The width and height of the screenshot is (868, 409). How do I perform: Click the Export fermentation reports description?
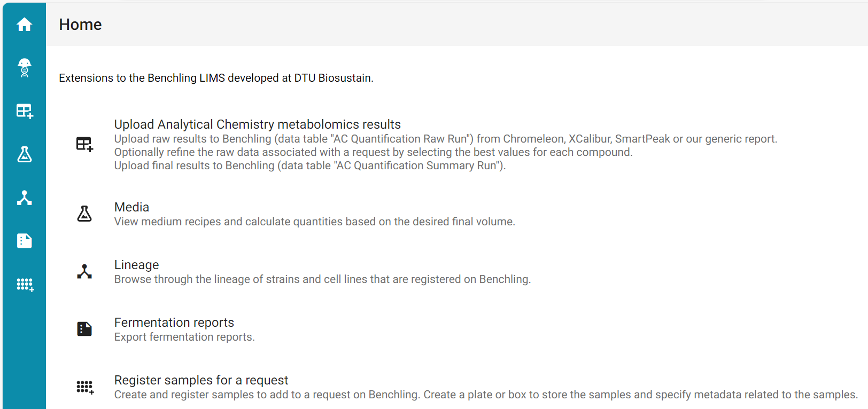pyautogui.click(x=184, y=337)
